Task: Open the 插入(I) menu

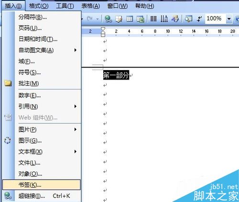Action: click(x=13, y=6)
